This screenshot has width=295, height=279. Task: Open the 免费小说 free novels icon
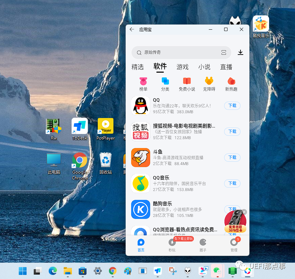pos(187,84)
